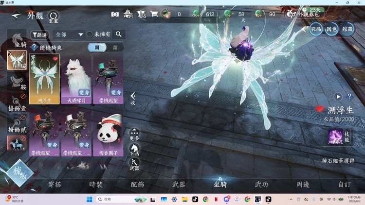Image resolution: width=365 pixels, height=205 pixels.
Task: Open the purple 技能 skill icon
Action: point(335,137)
